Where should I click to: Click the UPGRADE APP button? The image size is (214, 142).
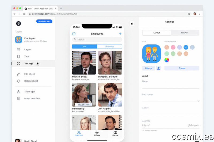point(44,21)
